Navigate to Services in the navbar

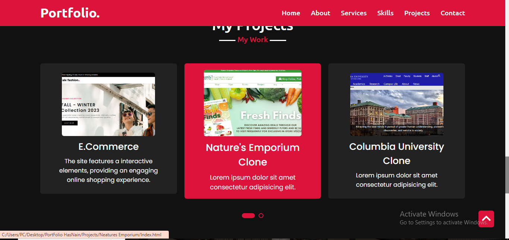click(x=354, y=13)
